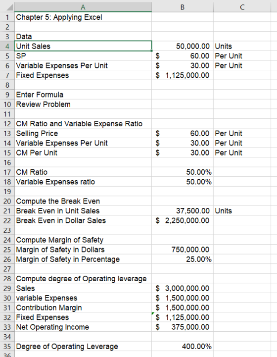Click the 'CM Per Unit' cell
Viewport: 277px width, 357px height.
pos(83,153)
